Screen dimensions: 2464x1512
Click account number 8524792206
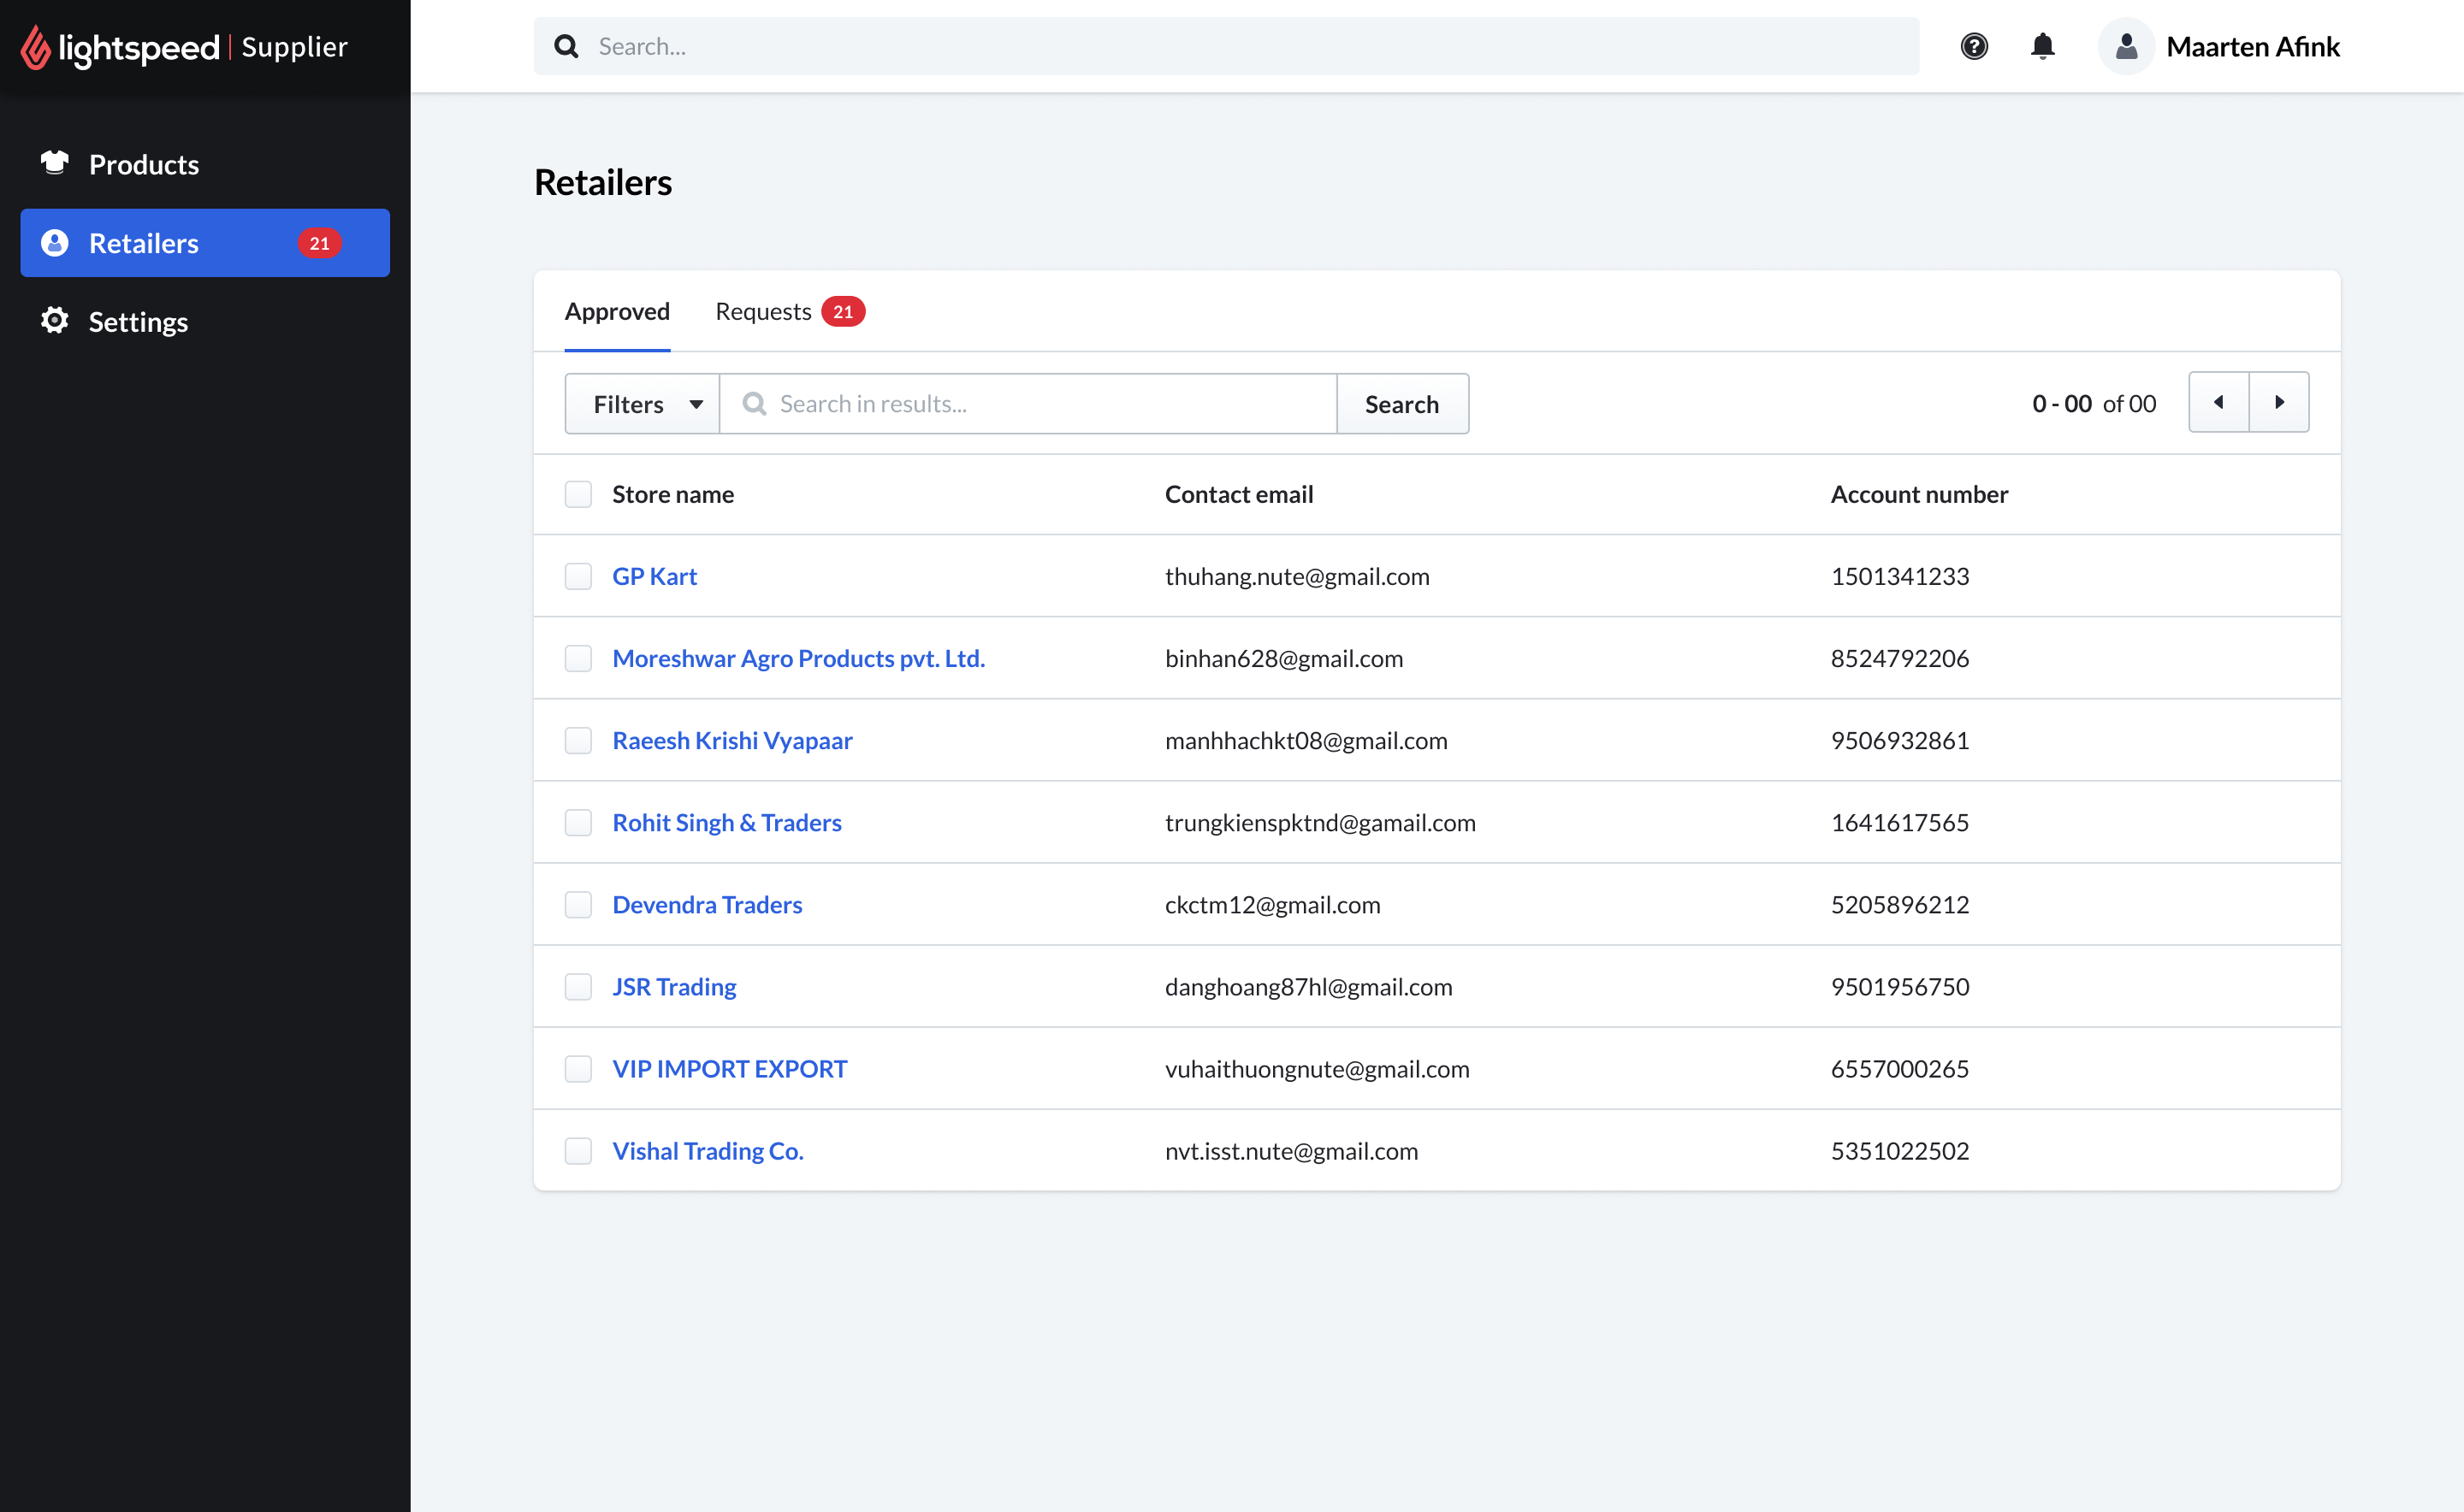click(x=1900, y=658)
